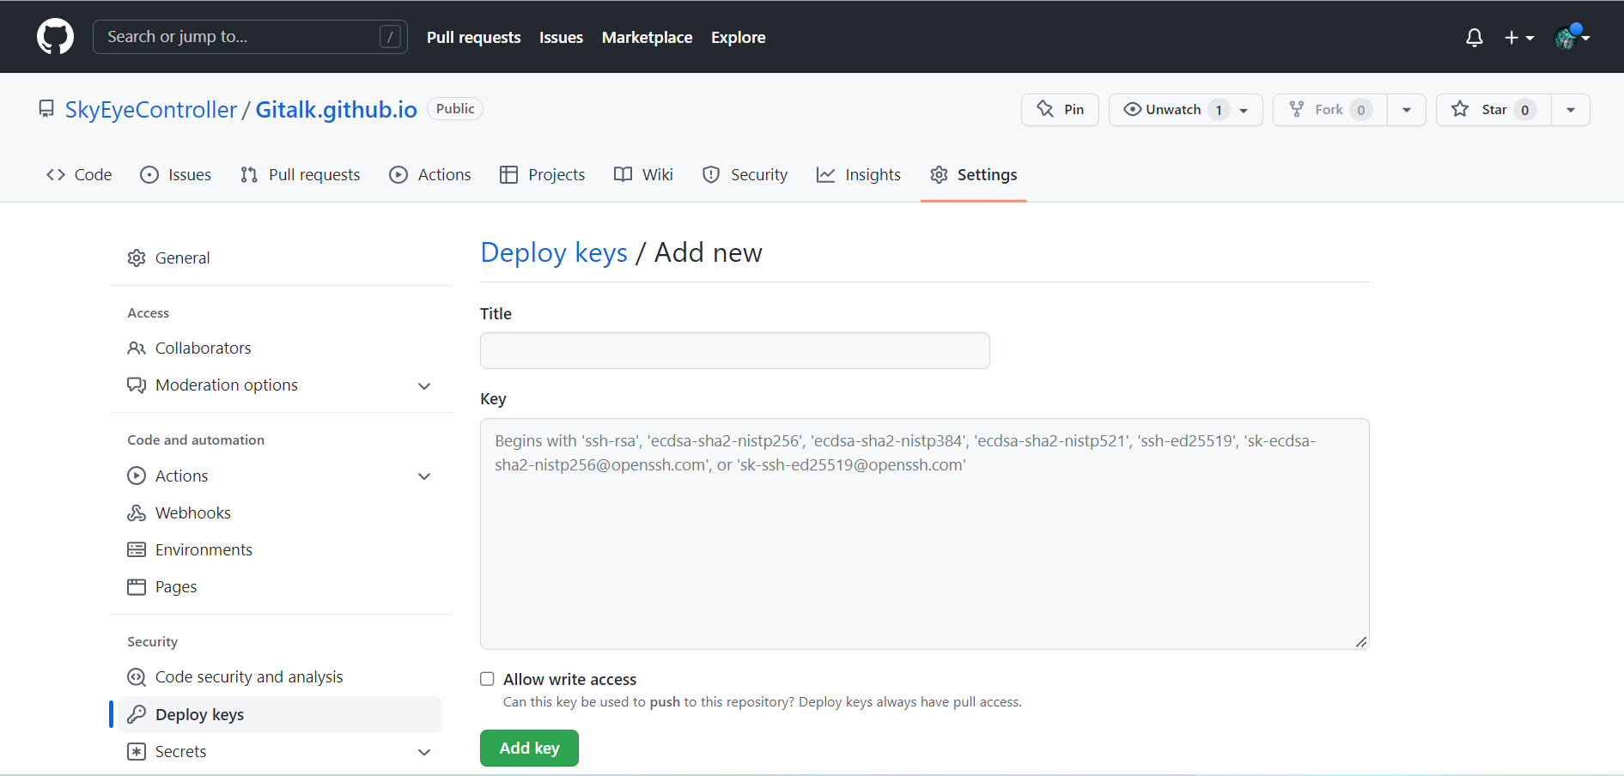1624x776 pixels.
Task: Open Environments settings
Action: (x=280, y=550)
